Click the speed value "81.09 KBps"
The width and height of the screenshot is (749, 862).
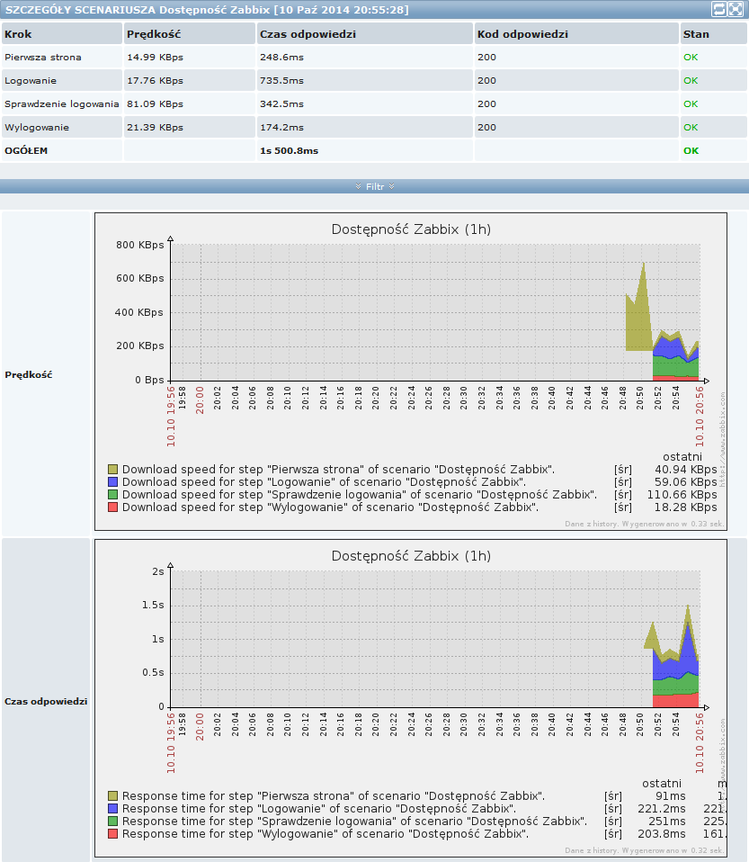155,103
